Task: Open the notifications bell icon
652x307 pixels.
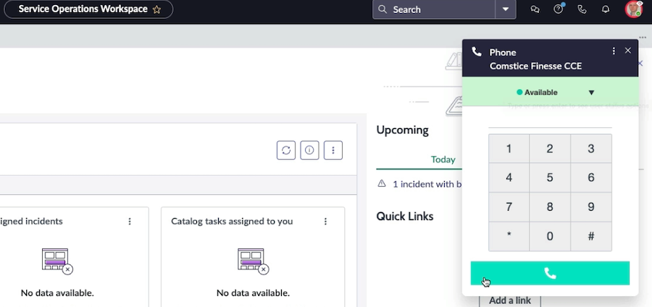Action: pos(606,9)
